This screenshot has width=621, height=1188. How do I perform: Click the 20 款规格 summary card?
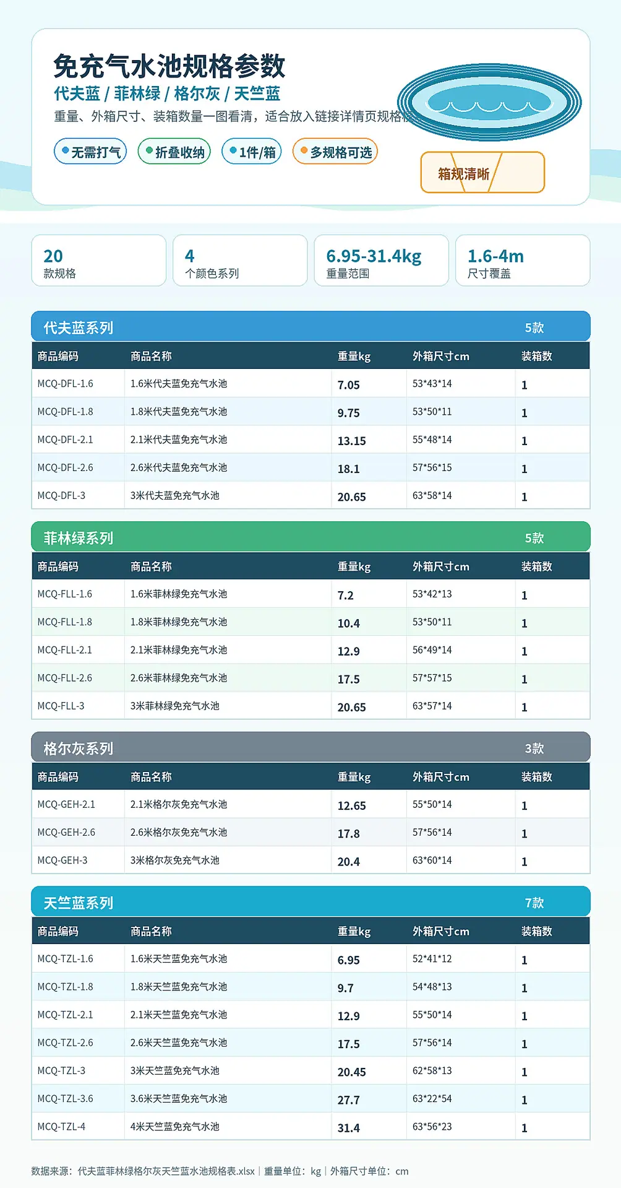[x=99, y=261]
